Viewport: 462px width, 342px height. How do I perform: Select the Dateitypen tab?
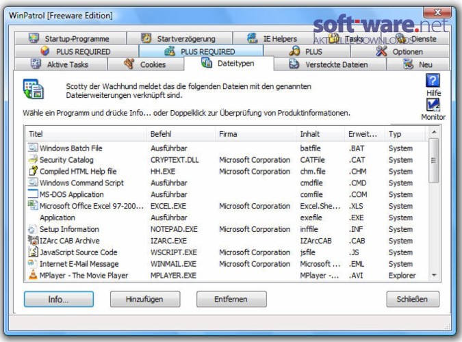tap(229, 63)
